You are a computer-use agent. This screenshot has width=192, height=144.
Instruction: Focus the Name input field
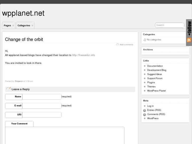42,97
